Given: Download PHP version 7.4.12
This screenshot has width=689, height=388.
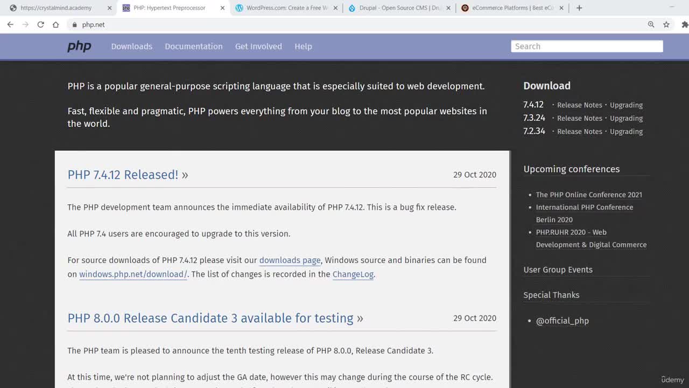Looking at the screenshot, I should (533, 105).
